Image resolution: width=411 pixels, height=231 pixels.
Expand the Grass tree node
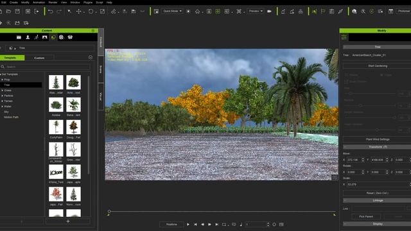(3, 90)
